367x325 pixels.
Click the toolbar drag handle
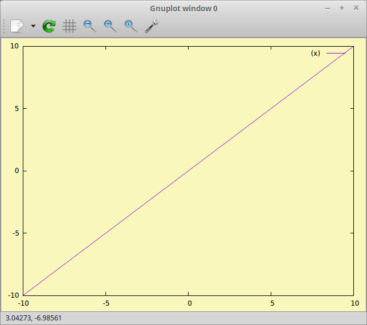[x=5, y=26]
